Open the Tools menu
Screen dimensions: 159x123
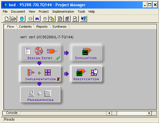(x=81, y=12)
